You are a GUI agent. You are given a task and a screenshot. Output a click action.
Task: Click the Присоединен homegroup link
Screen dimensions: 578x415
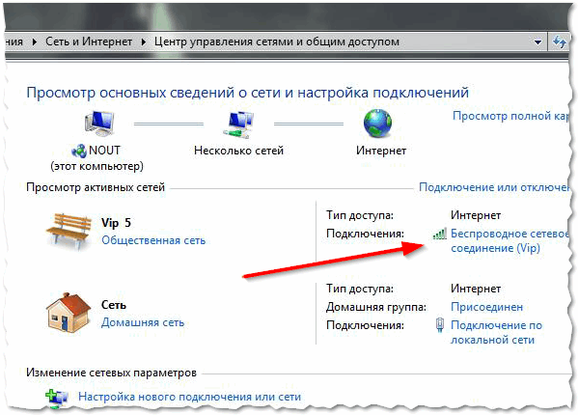486,307
